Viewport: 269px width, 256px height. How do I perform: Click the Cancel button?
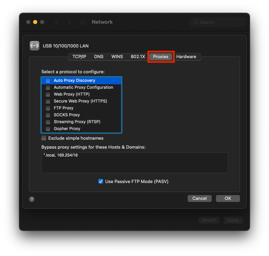pyautogui.click(x=200, y=199)
